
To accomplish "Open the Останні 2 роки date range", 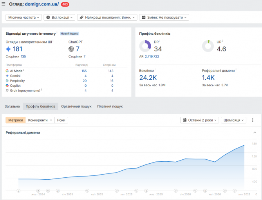I will pos(199,120).
